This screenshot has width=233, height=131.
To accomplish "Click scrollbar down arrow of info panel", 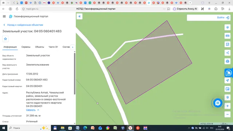I will (x=75, y=123).
